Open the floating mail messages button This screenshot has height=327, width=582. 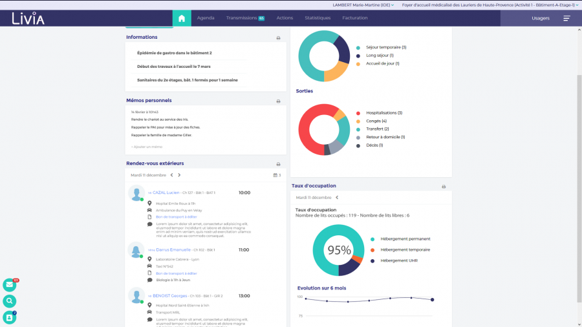tap(10, 284)
